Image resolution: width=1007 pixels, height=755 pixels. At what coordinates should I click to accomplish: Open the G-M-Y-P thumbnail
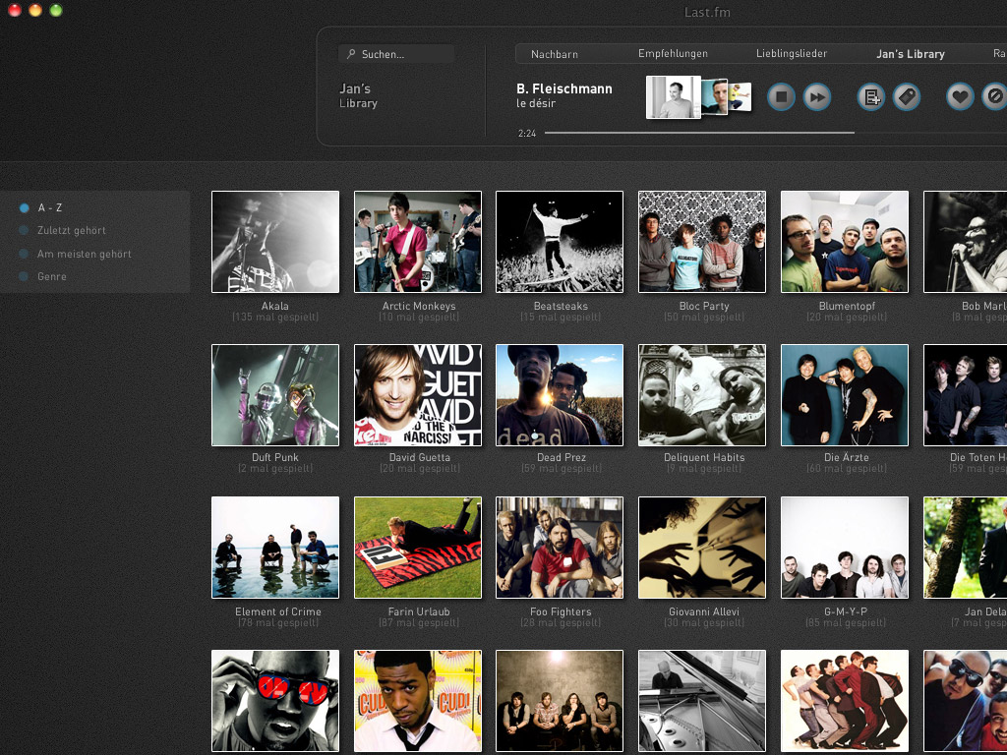tap(845, 547)
